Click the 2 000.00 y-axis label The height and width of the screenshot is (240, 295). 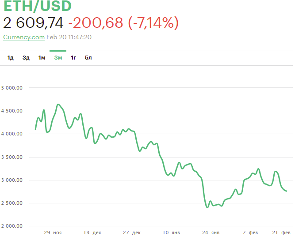click(12, 226)
